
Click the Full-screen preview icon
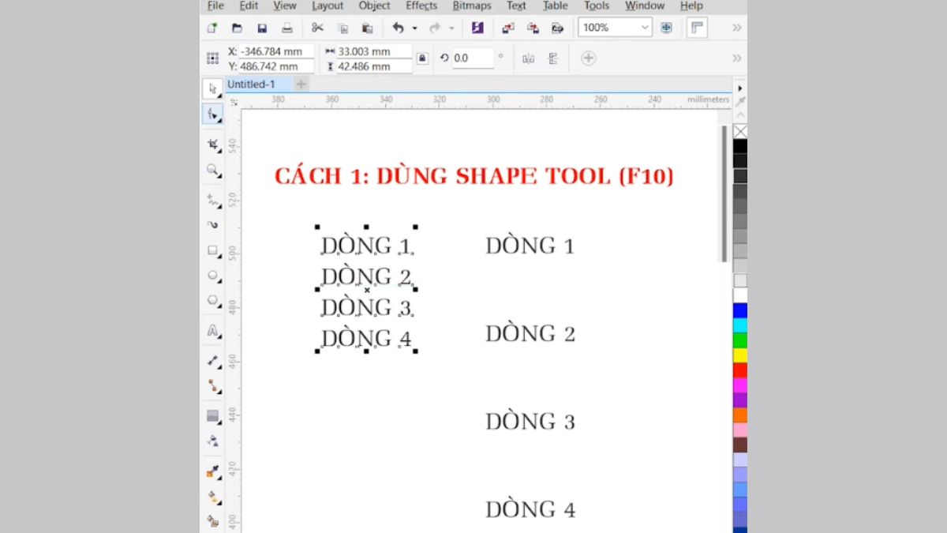pos(666,28)
